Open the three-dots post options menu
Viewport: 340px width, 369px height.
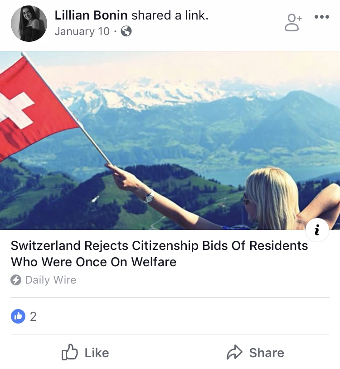322,17
